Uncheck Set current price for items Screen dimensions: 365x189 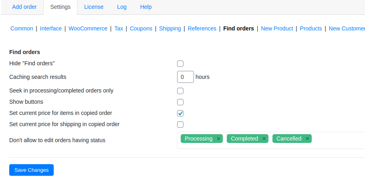pos(180,113)
